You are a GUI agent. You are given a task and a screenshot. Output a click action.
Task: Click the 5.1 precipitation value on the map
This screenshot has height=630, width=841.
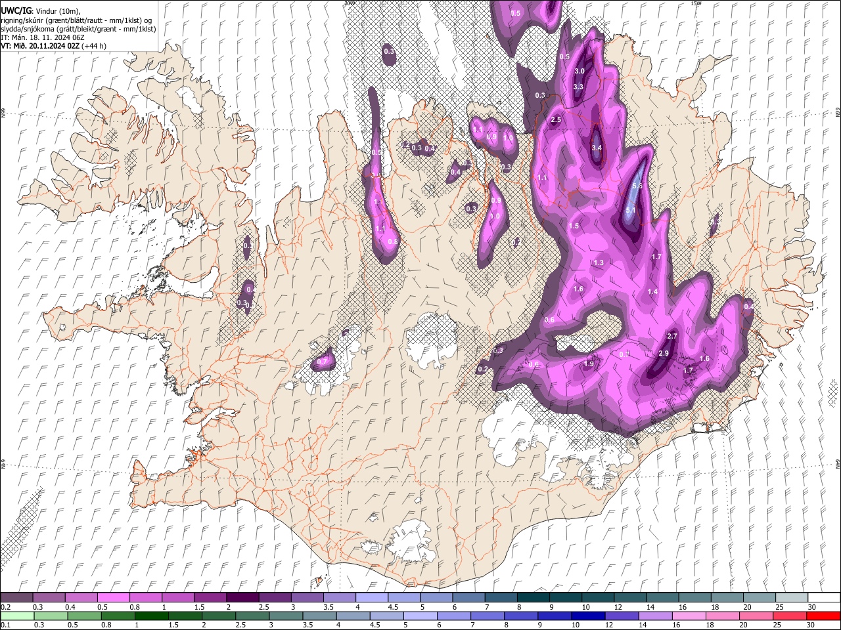(631, 210)
